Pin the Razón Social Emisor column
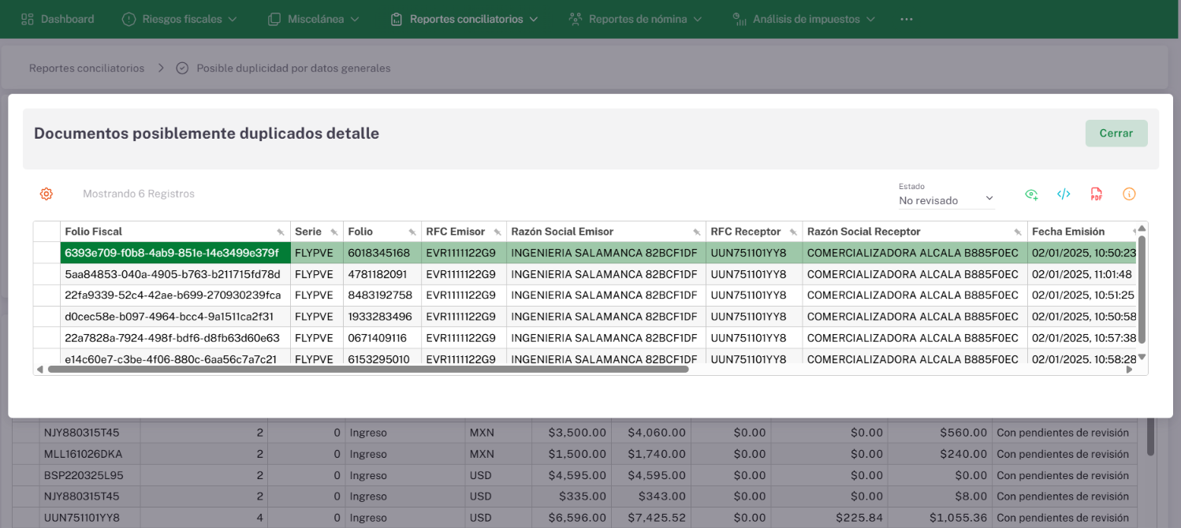1181x528 pixels. pyautogui.click(x=696, y=232)
